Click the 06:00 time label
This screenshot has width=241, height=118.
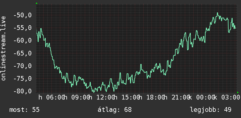[x=55, y=97]
